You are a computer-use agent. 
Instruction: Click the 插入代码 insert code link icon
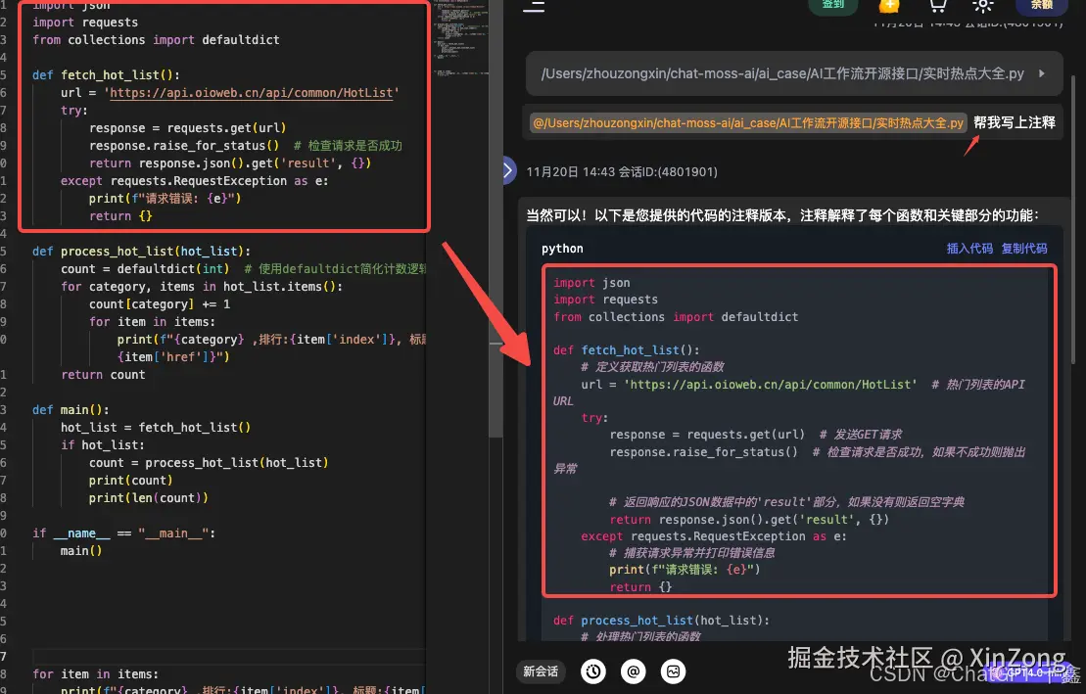click(x=969, y=249)
